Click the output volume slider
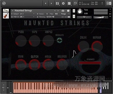113x94 pixels. pyautogui.click(x=101, y=17)
